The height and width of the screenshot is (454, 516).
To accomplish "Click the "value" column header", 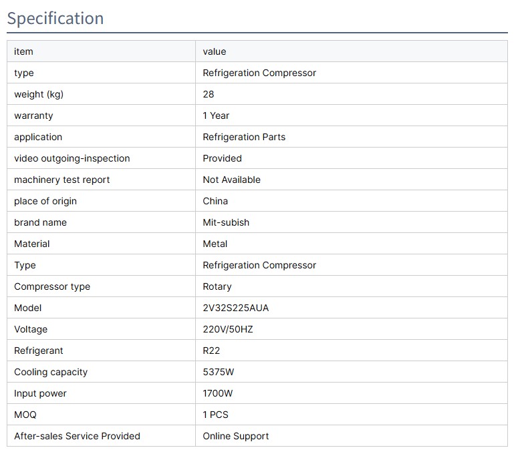I will 215,51.
